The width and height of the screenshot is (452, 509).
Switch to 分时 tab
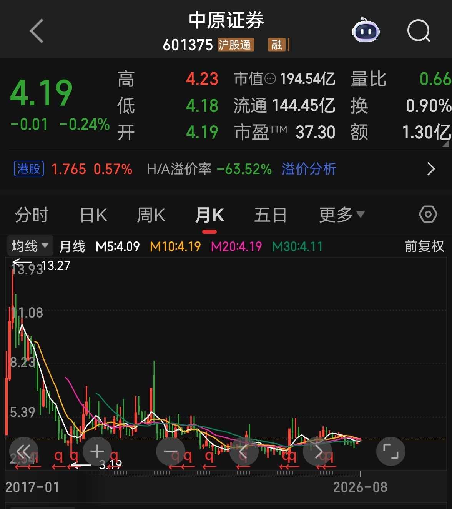(32, 215)
